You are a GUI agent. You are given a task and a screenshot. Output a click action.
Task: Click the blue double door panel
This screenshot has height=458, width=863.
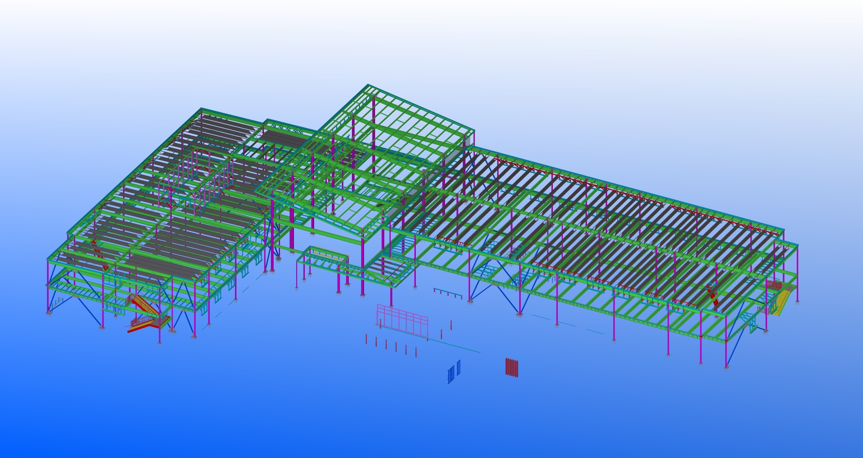coord(451,375)
